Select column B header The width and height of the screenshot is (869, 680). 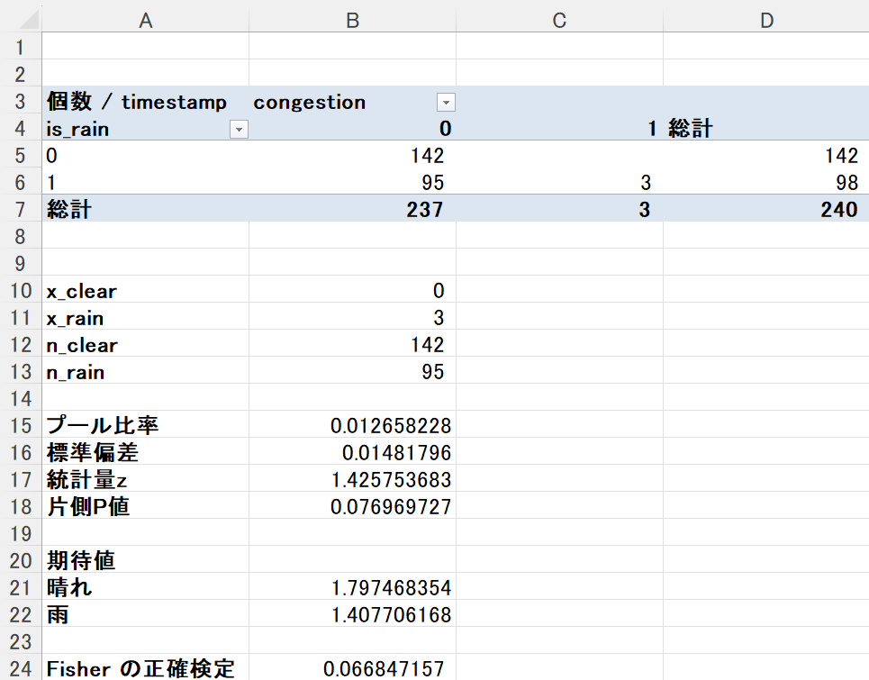point(352,20)
